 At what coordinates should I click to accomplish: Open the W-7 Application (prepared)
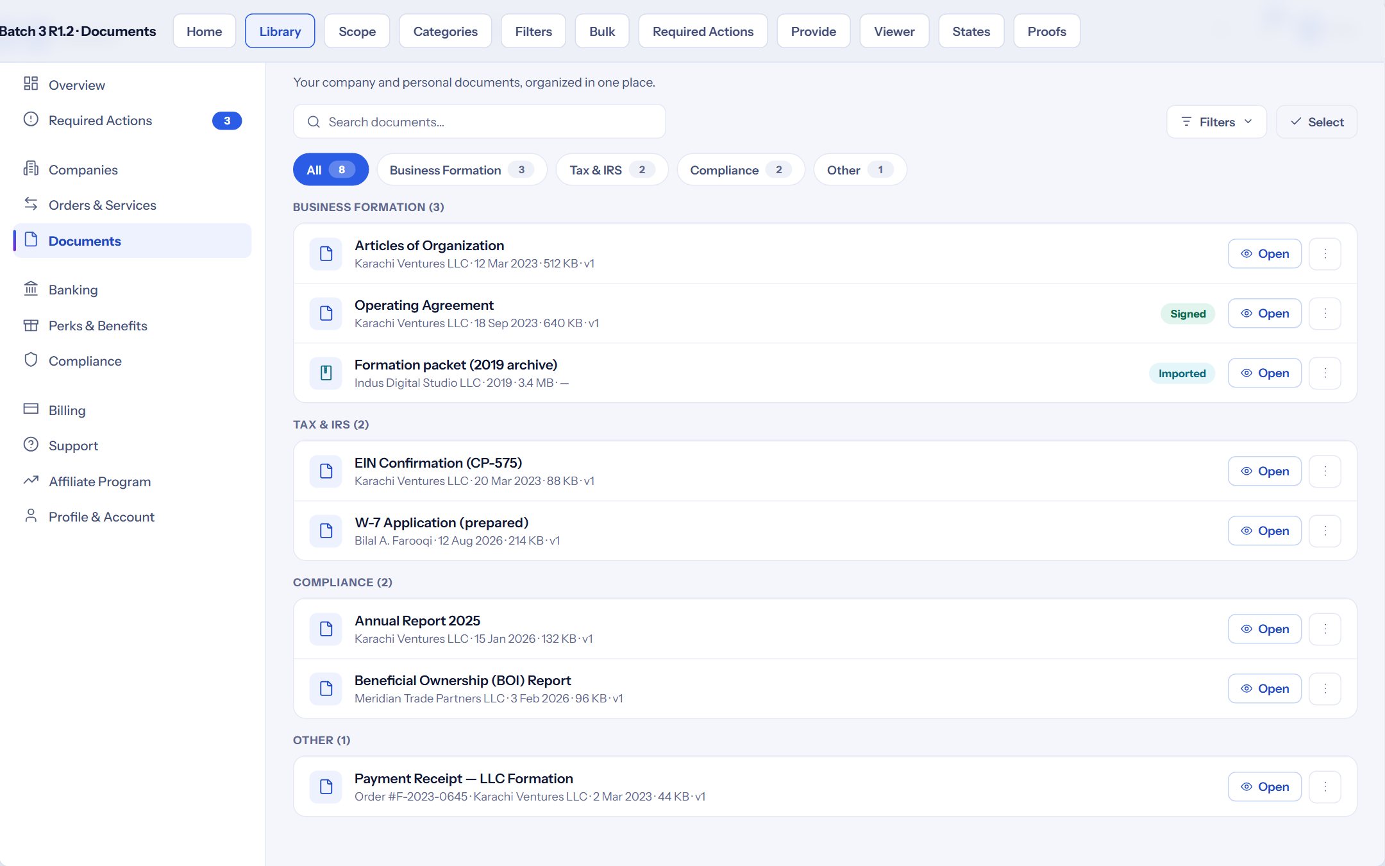point(1264,531)
